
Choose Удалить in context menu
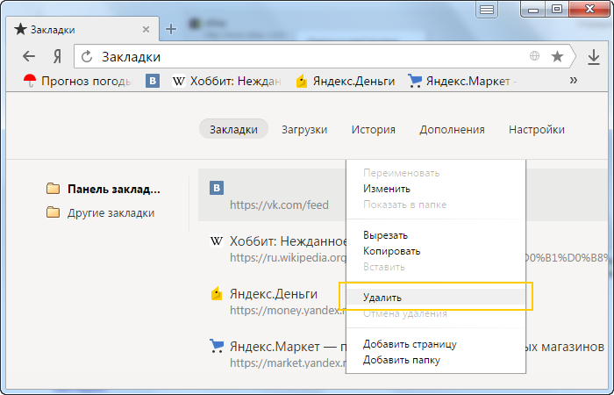tap(436, 297)
